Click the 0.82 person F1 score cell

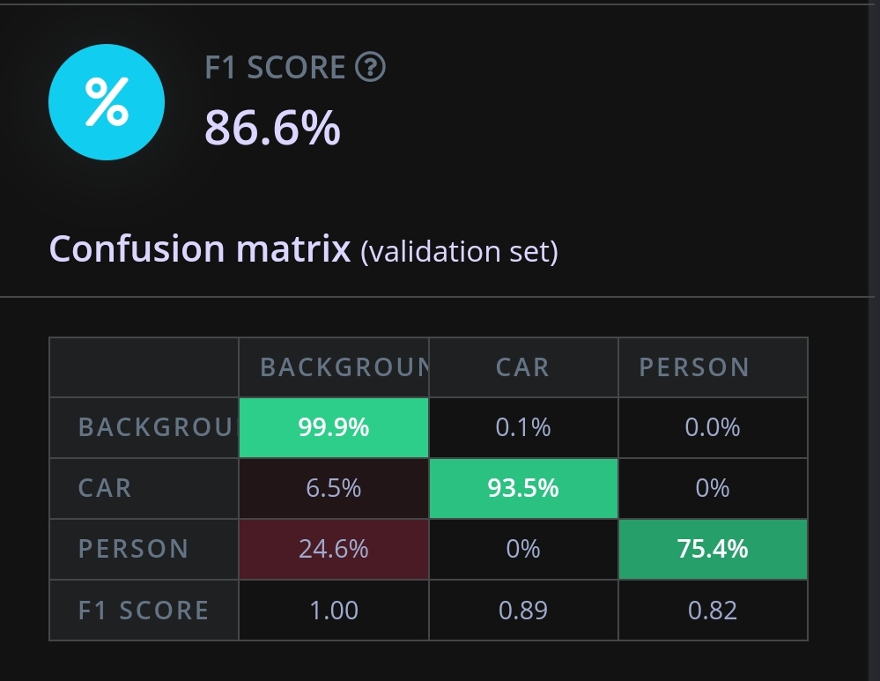click(x=713, y=611)
